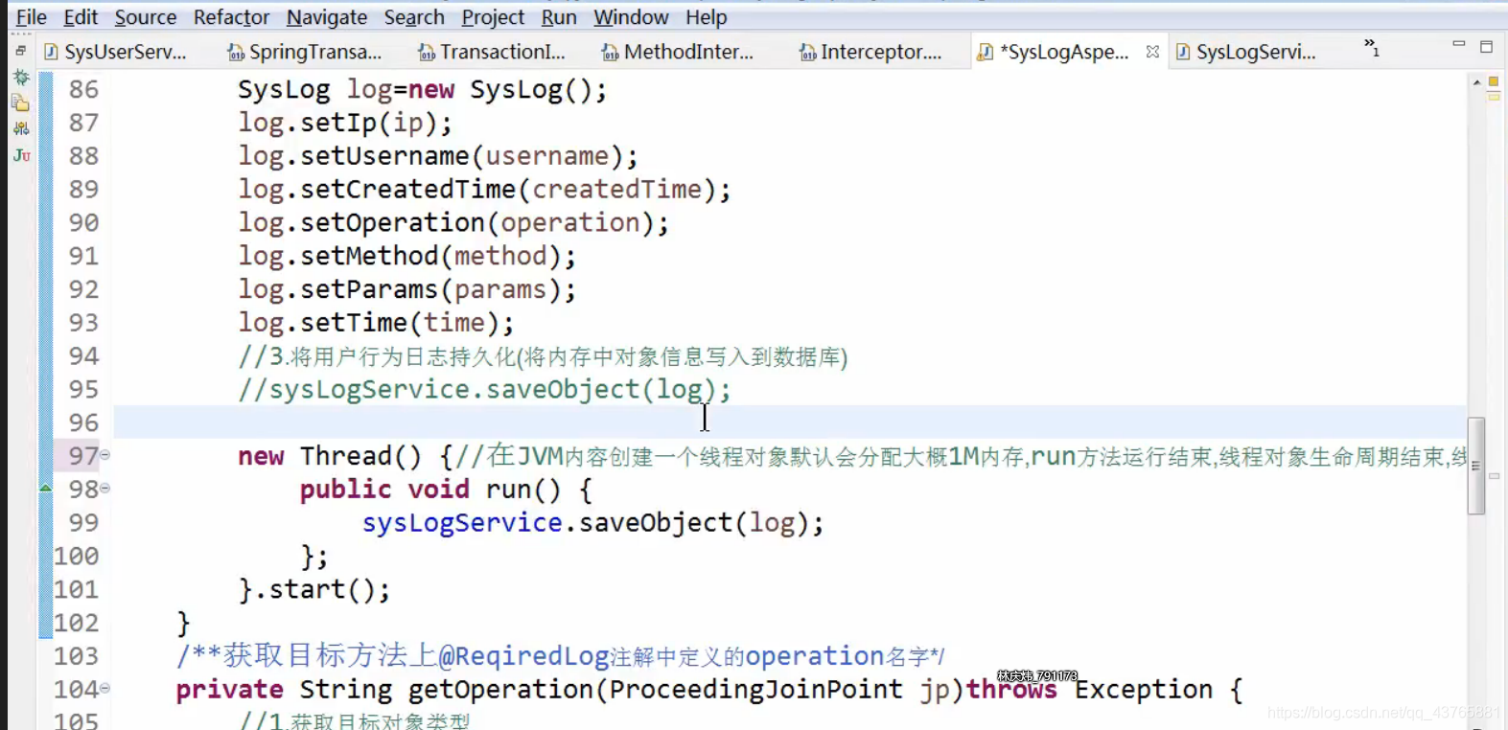Click line number 96 in gutter
This screenshot has height=730, width=1508.
point(83,422)
